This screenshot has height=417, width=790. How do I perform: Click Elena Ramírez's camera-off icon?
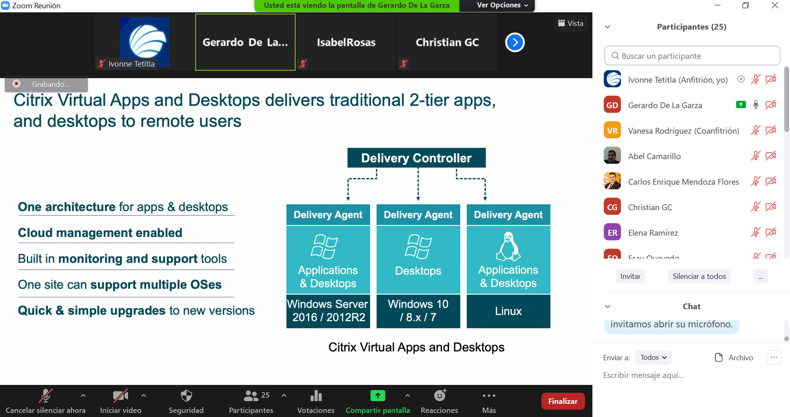771,232
